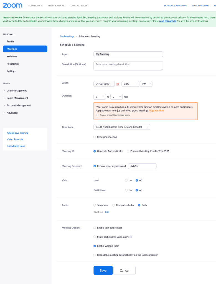The height and width of the screenshot is (284, 216).
Task: Select Both audio option
Action: [139, 205]
